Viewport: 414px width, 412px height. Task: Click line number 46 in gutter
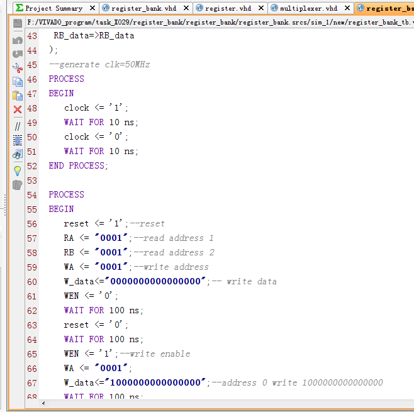(32, 79)
